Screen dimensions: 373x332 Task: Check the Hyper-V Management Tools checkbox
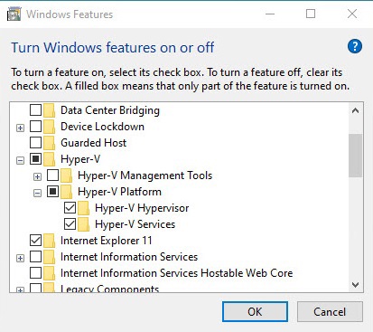[52, 175]
